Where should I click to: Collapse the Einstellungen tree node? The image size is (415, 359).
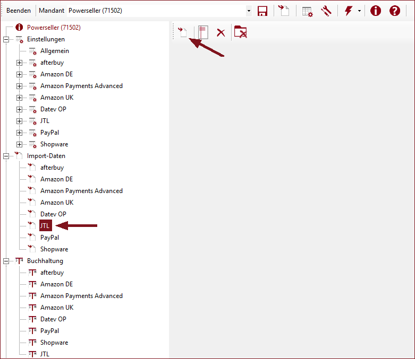6,39
